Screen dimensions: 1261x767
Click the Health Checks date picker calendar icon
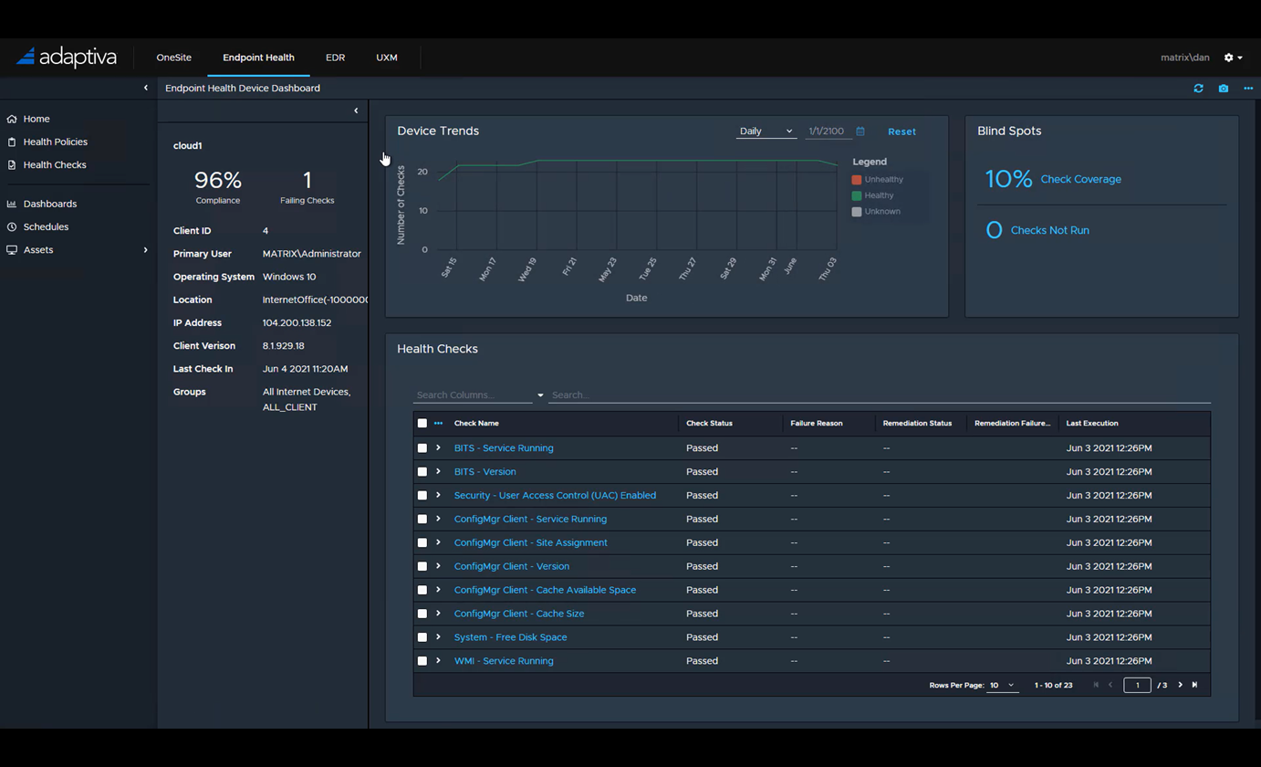(859, 131)
